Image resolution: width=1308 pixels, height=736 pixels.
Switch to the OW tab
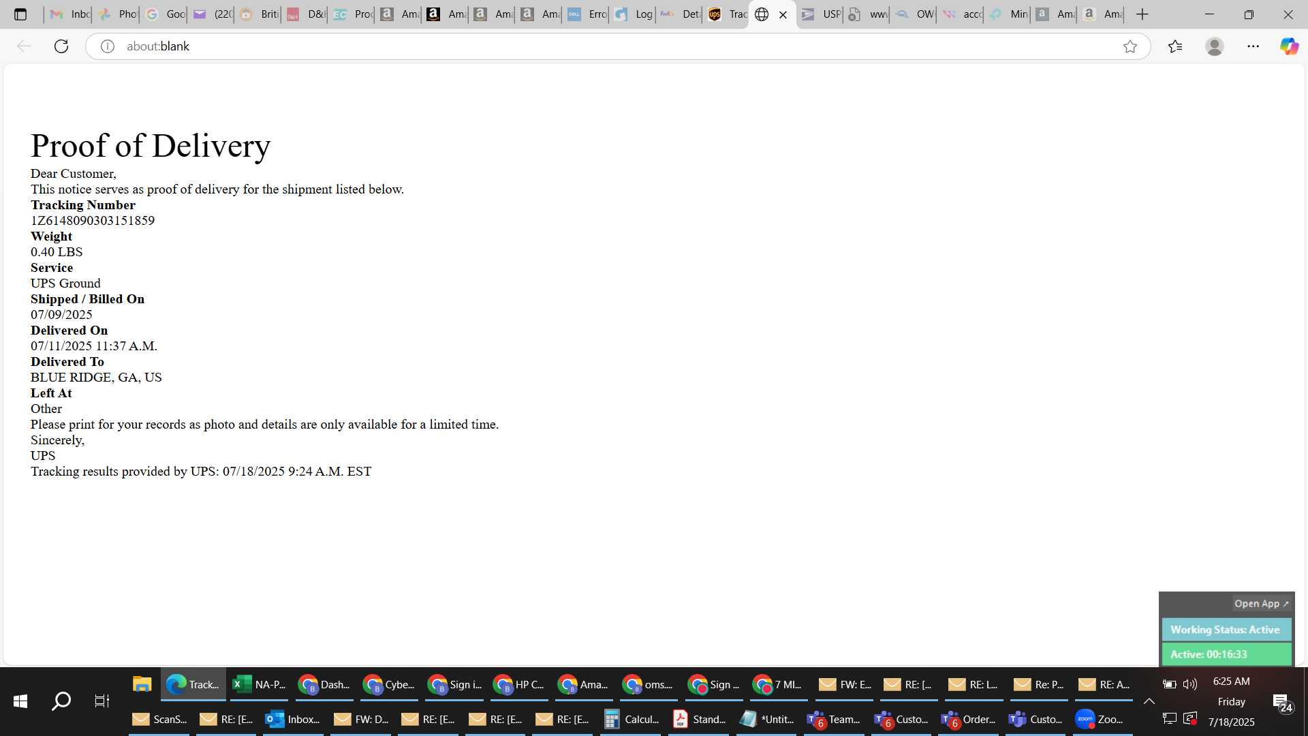(x=914, y=14)
